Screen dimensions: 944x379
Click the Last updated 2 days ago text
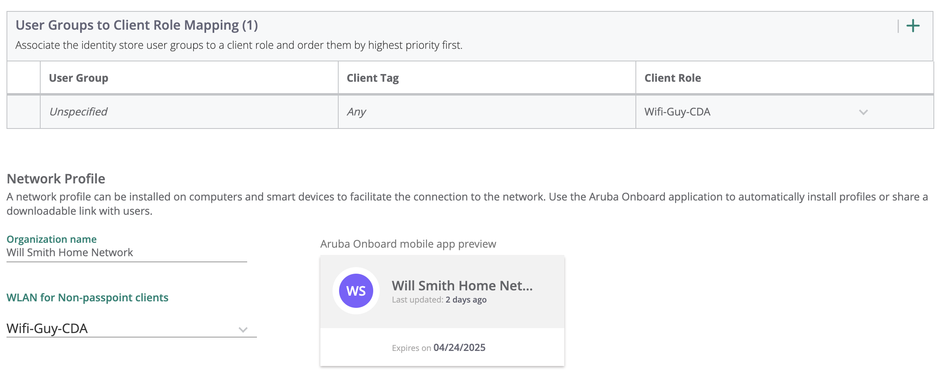(x=439, y=300)
